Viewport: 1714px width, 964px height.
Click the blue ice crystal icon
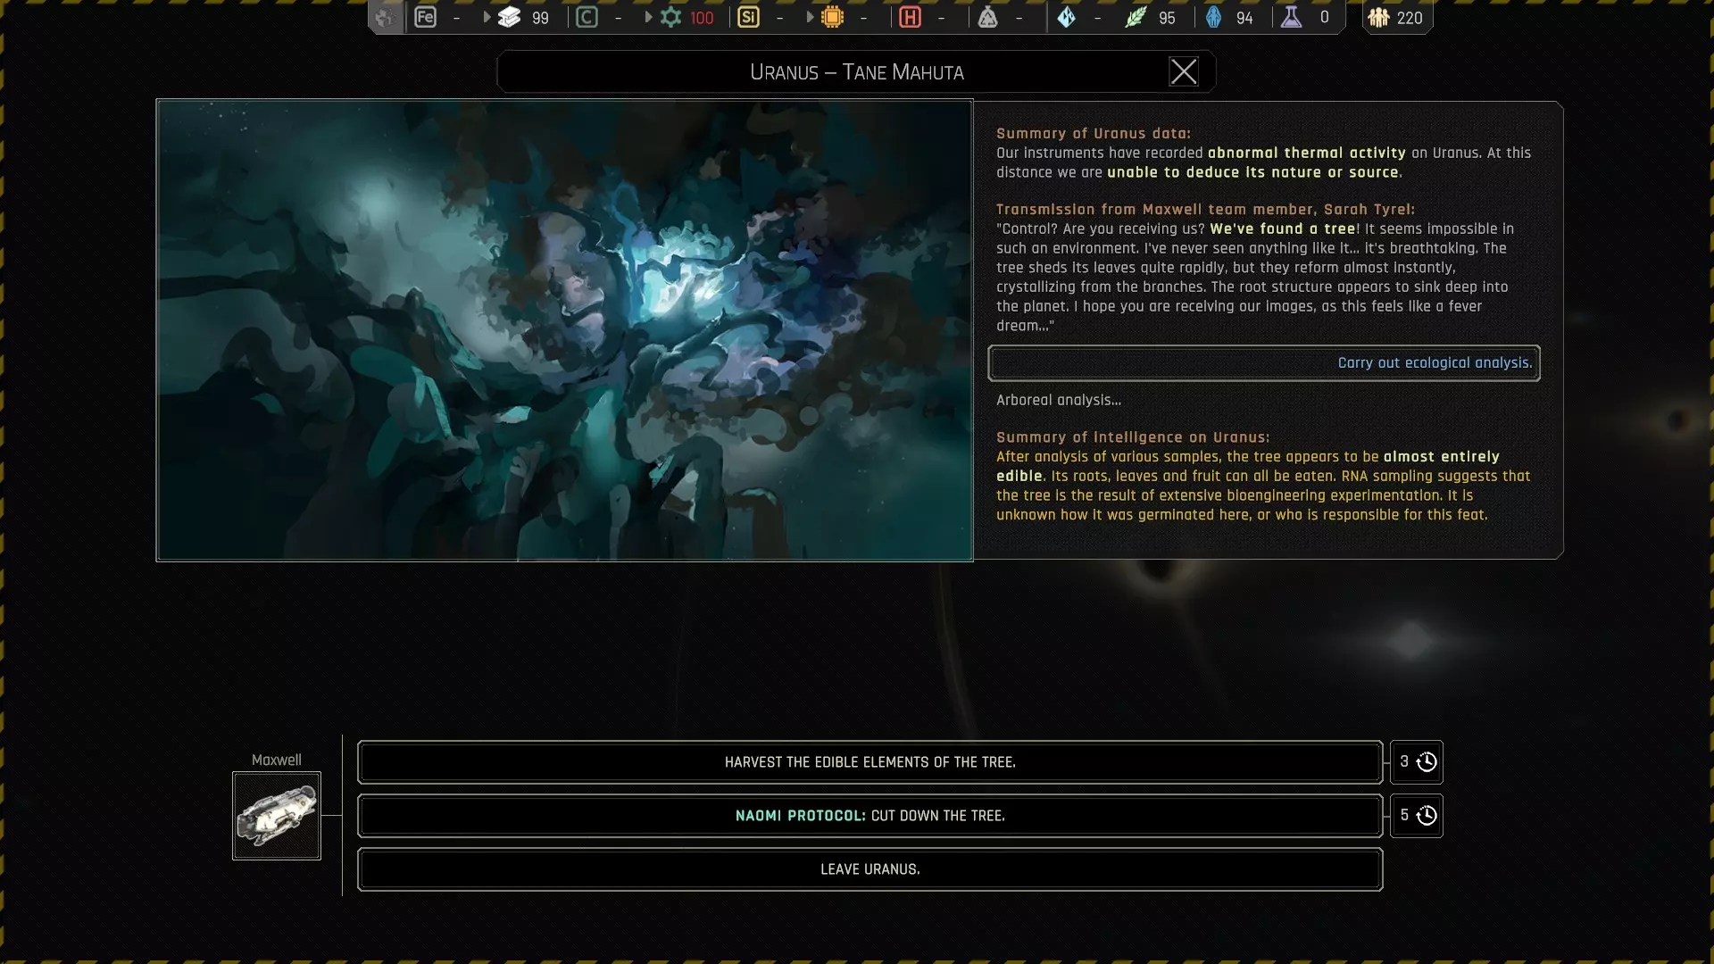(x=1066, y=17)
